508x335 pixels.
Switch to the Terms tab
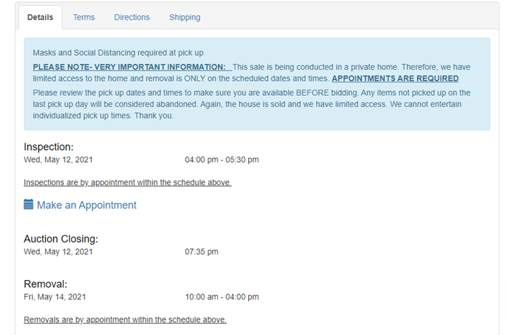click(x=84, y=17)
